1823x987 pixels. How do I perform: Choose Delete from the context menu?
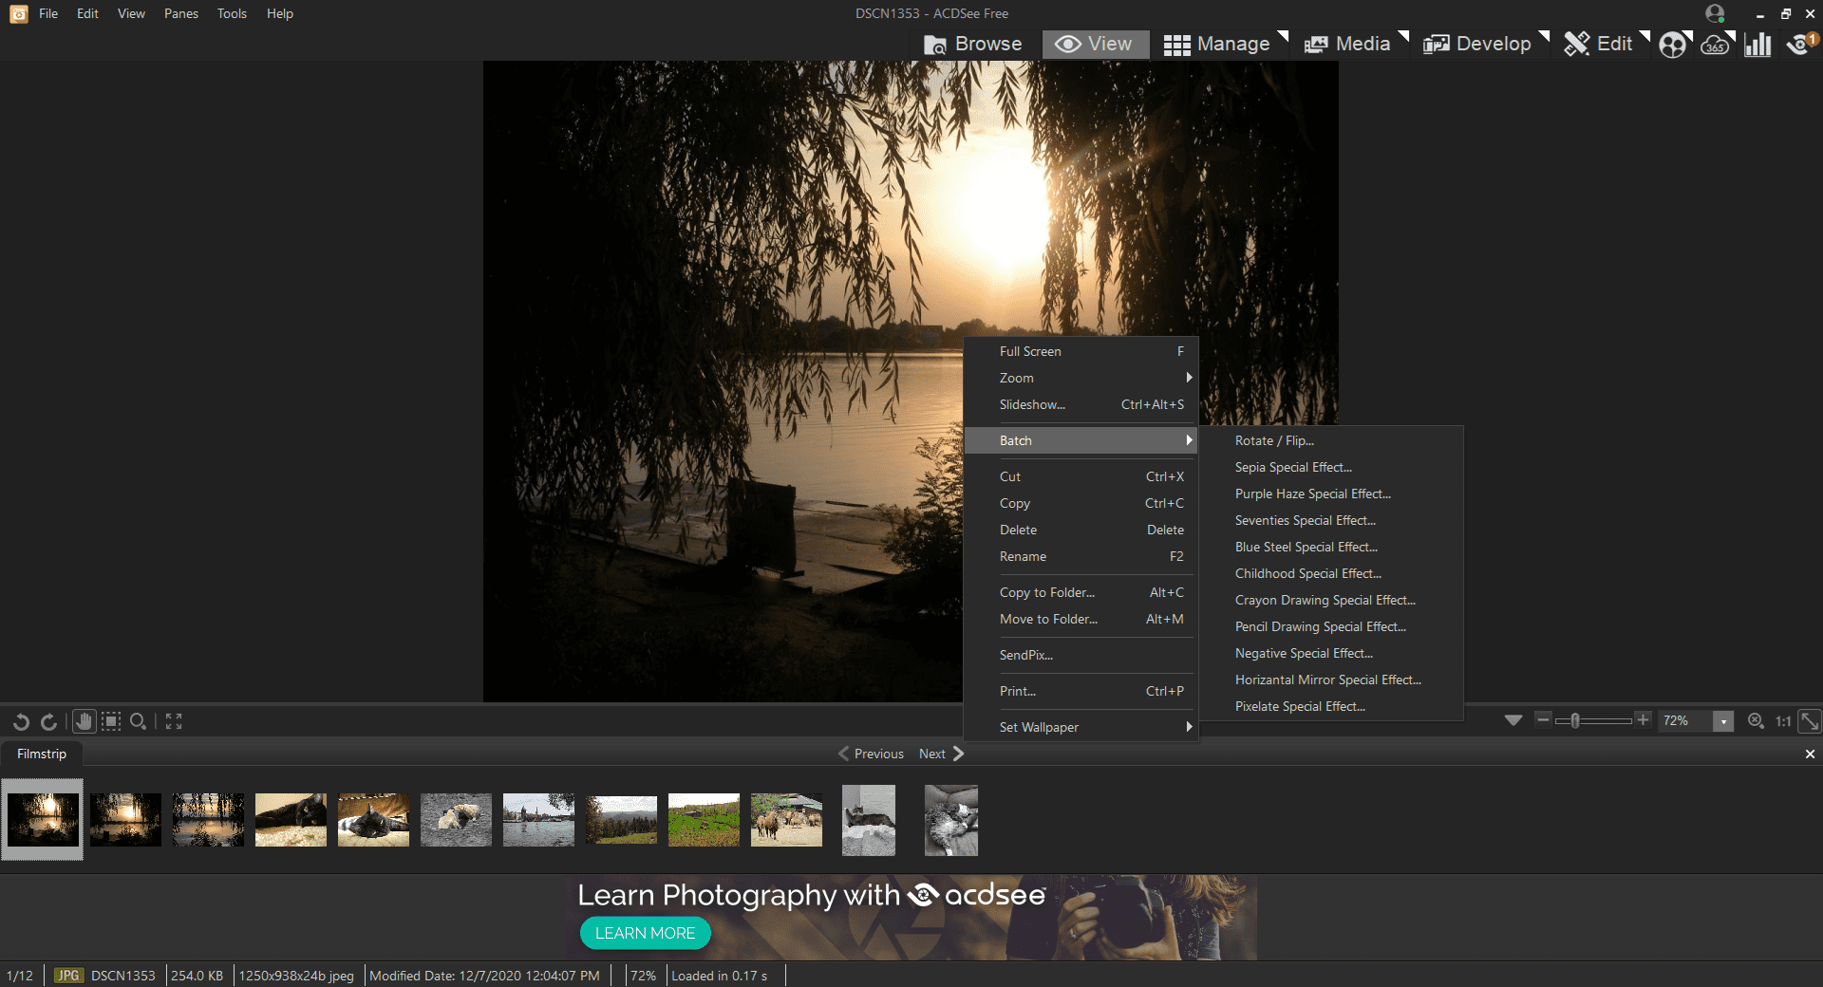click(x=1081, y=530)
